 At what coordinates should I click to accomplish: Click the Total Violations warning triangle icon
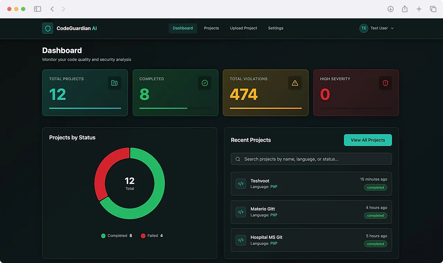295,83
